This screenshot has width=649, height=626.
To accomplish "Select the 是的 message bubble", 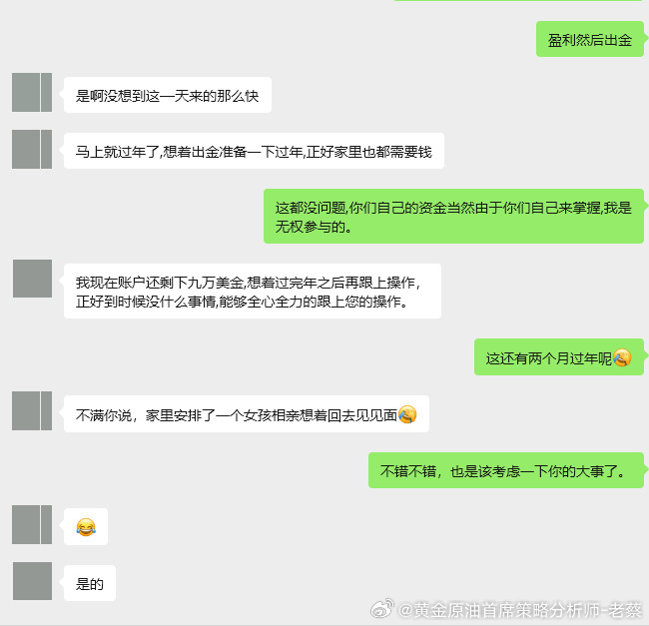I will [x=90, y=583].
